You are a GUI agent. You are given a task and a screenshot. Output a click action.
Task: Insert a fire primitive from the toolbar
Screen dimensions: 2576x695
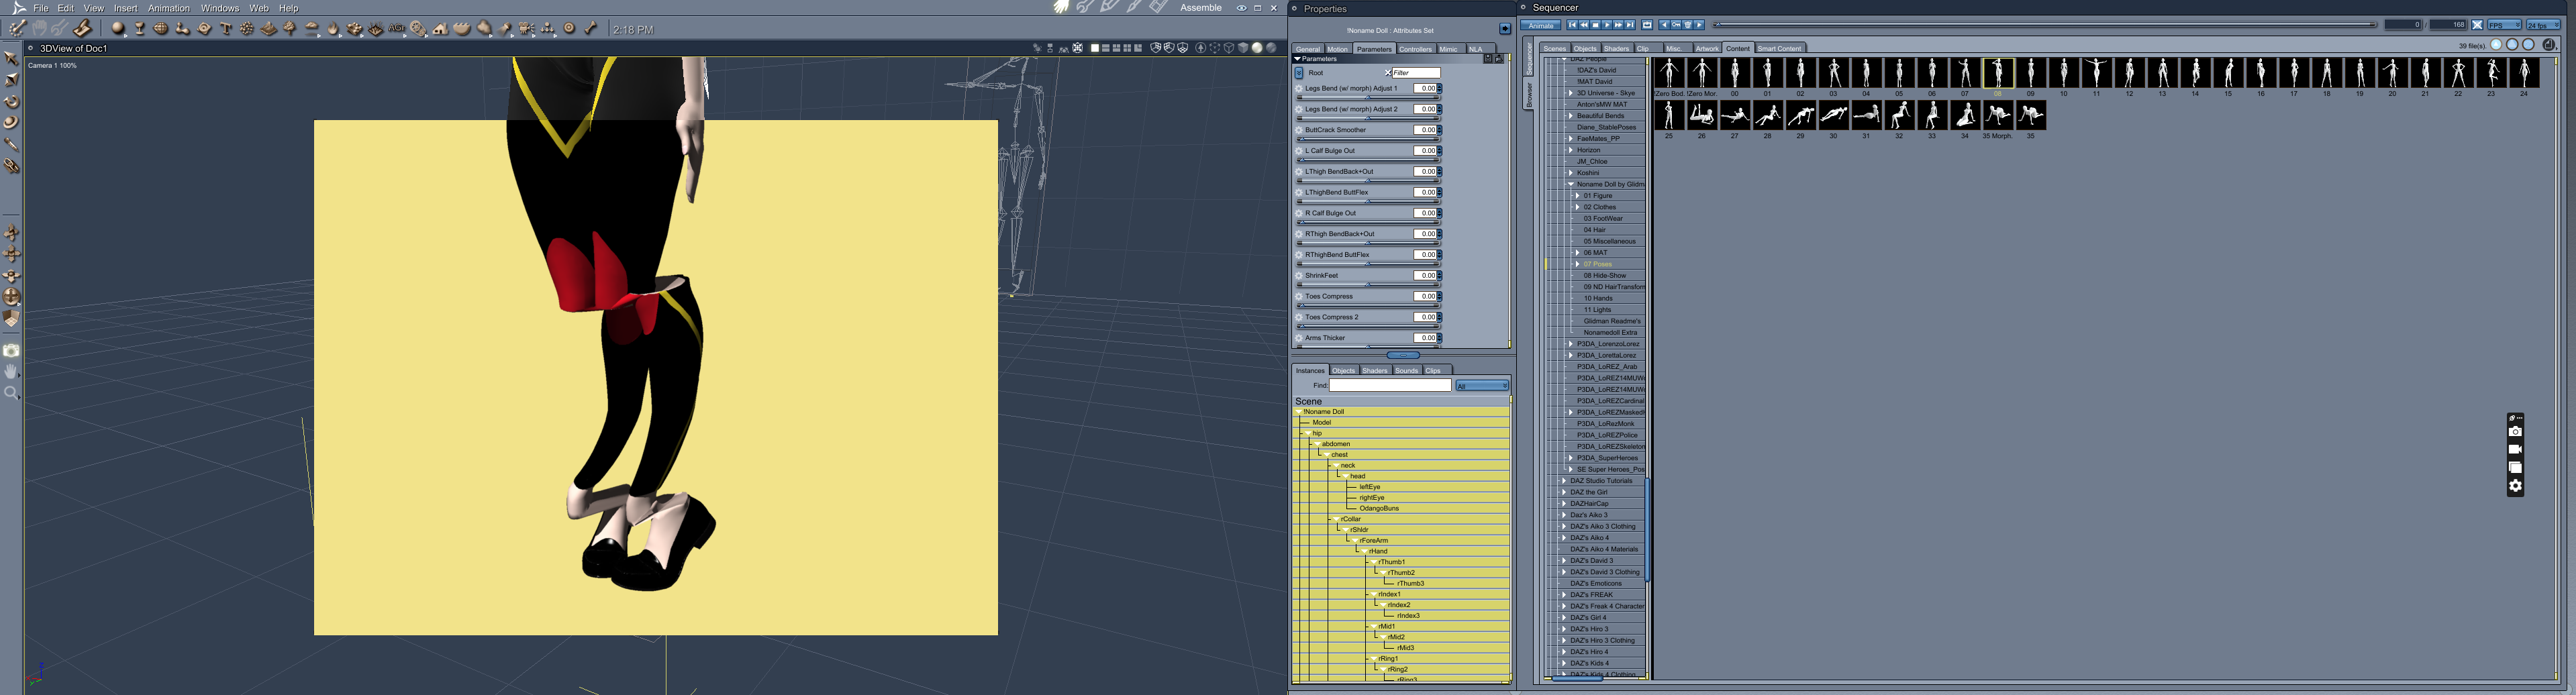(333, 29)
